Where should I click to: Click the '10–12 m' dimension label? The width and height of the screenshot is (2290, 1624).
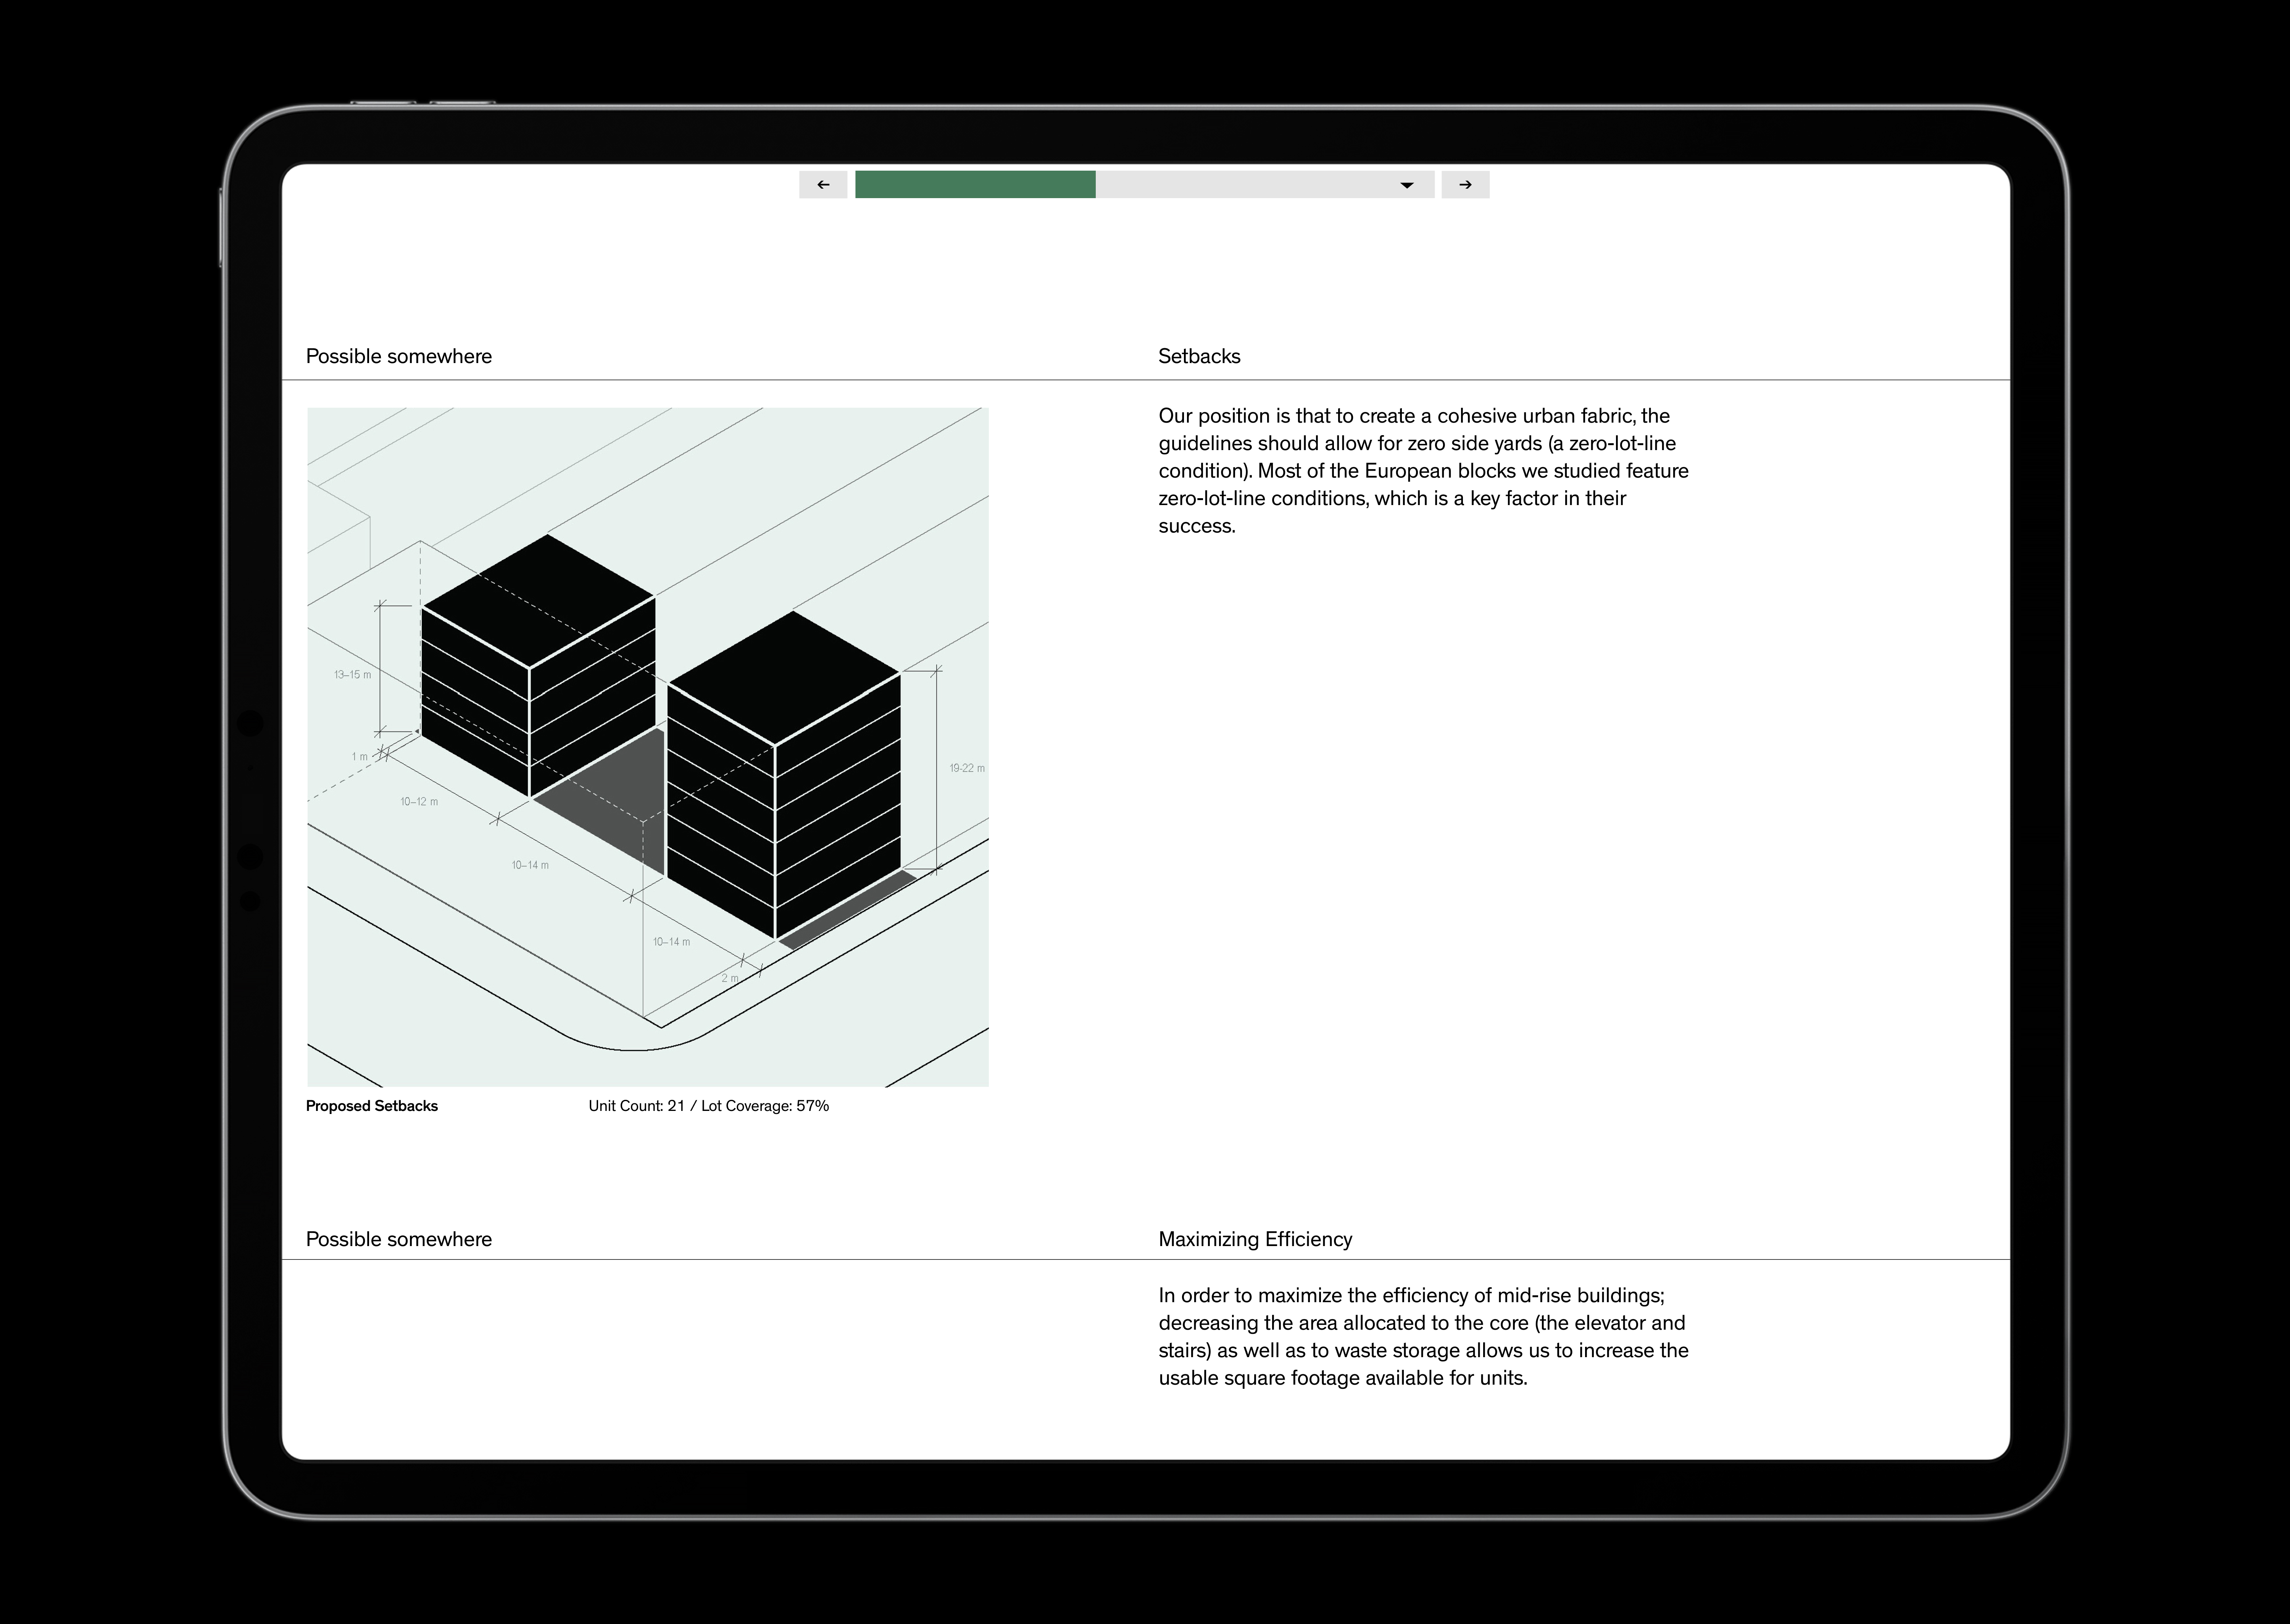pyautogui.click(x=419, y=802)
